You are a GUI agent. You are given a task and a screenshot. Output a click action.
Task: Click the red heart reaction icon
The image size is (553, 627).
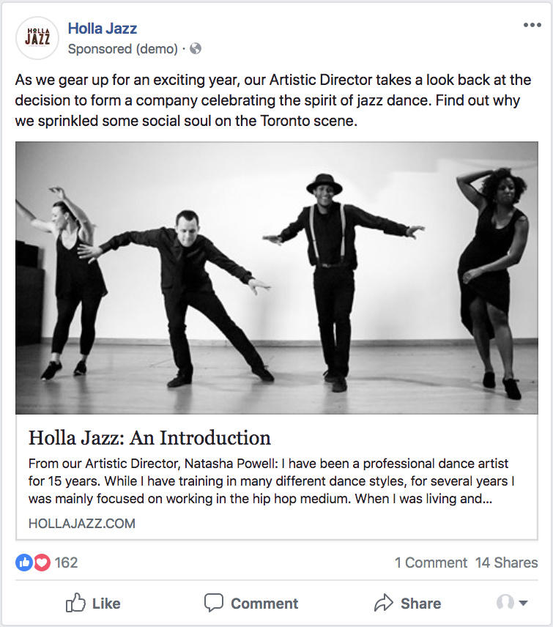tap(42, 563)
